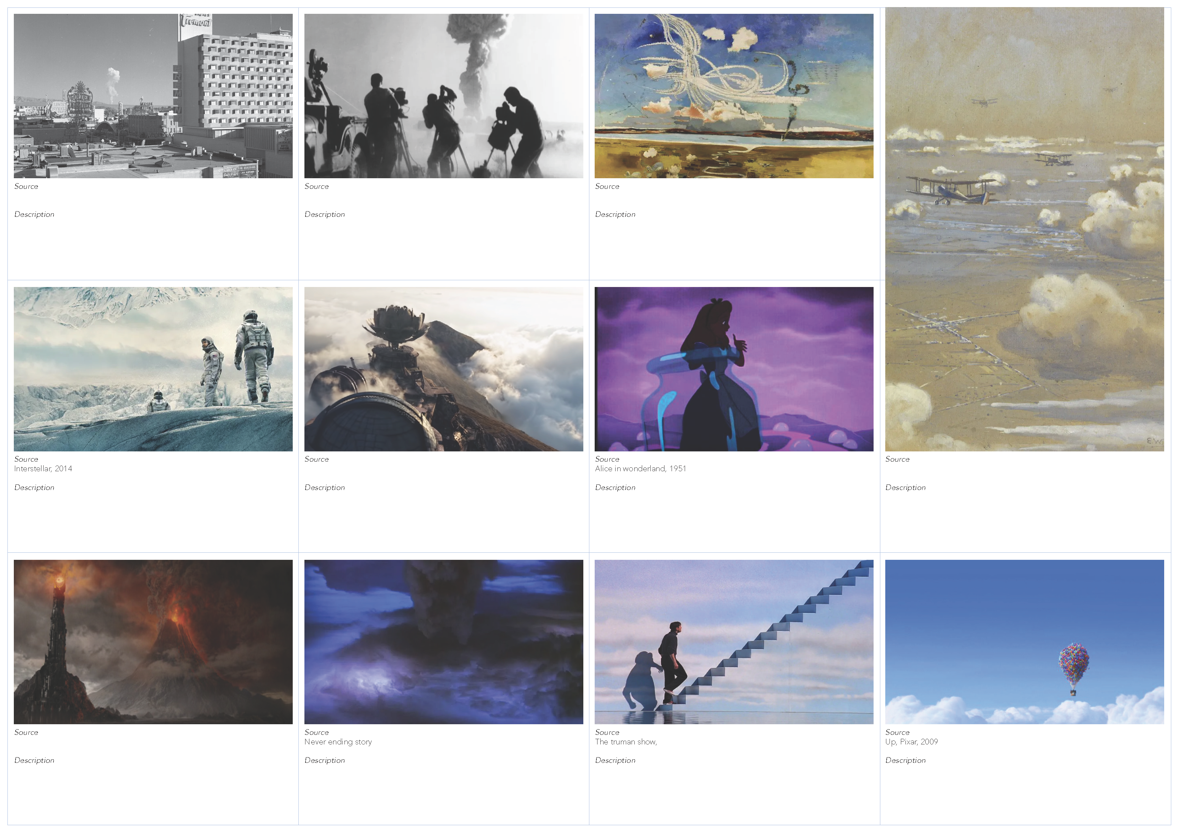
Task: Open the contrail sky painting image
Action: coord(734,96)
